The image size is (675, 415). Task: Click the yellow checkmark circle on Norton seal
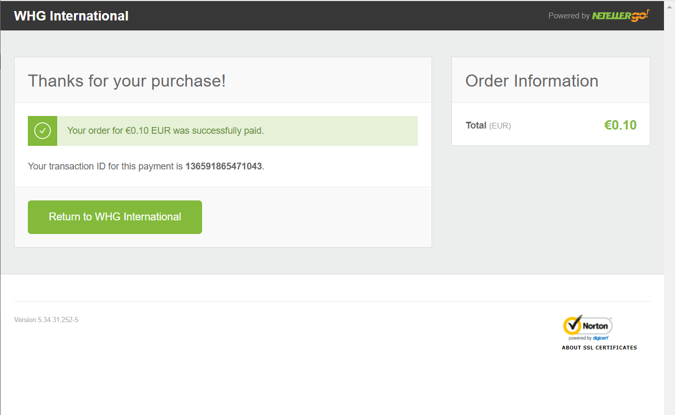coord(572,325)
